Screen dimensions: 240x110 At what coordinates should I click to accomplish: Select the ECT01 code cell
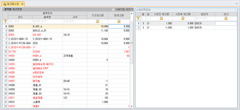coord(20,51)
